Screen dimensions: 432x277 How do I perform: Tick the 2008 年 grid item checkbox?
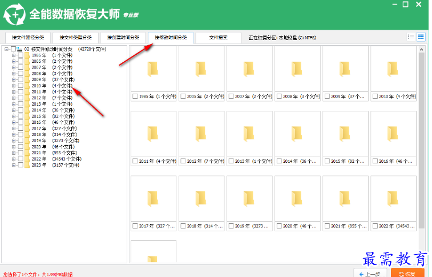pos(279,96)
